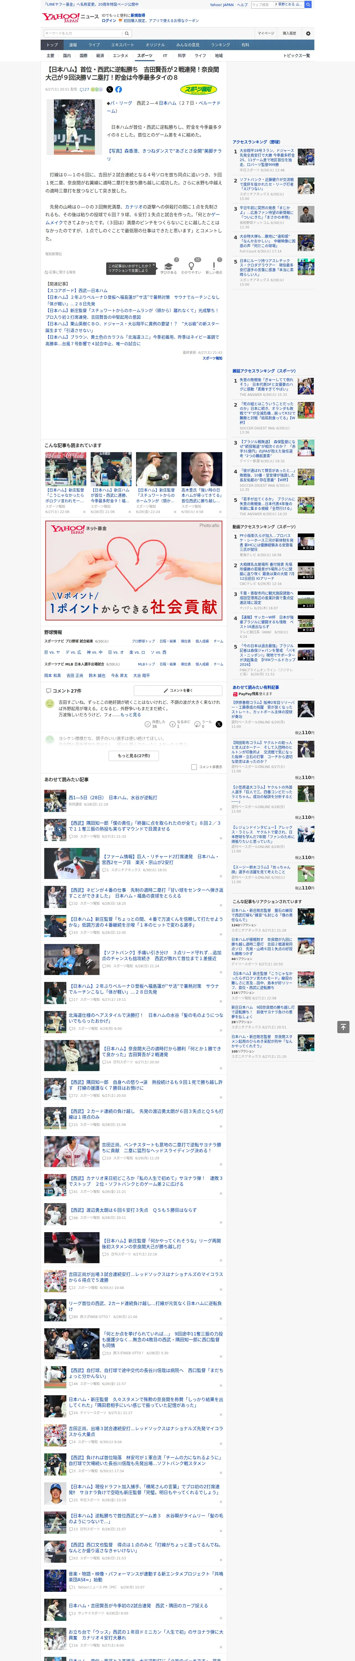Click the keyword search magnifier icon
Screen dimensions: 355x1661
point(127,33)
